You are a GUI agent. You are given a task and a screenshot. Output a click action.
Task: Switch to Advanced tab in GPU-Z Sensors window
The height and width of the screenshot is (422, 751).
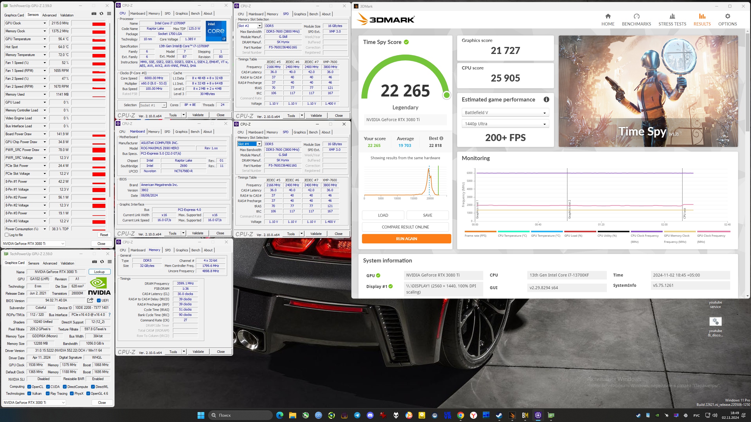[49, 15]
